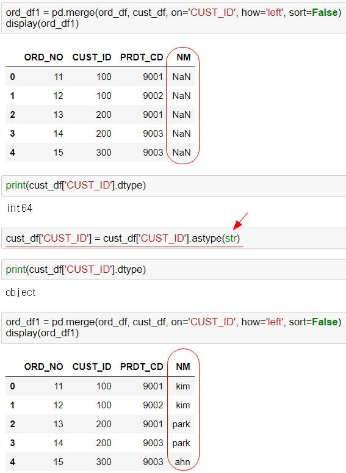Click the 'object' output text
This screenshot has height=473, width=346.
pos(21,292)
